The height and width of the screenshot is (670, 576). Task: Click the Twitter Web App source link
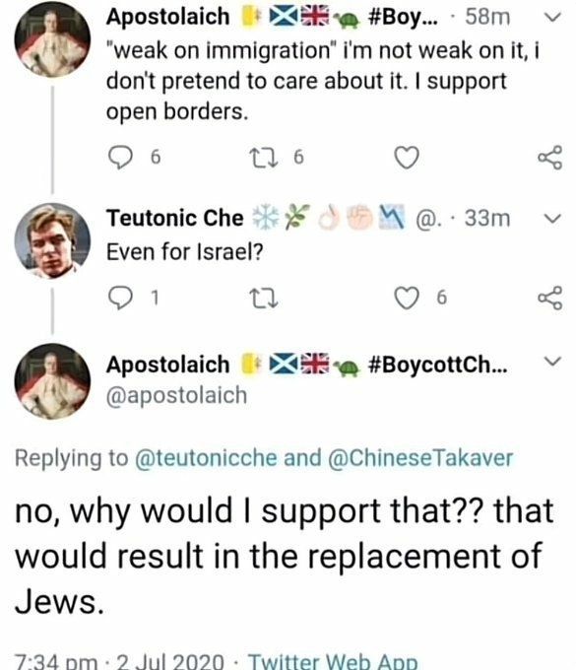(333, 660)
